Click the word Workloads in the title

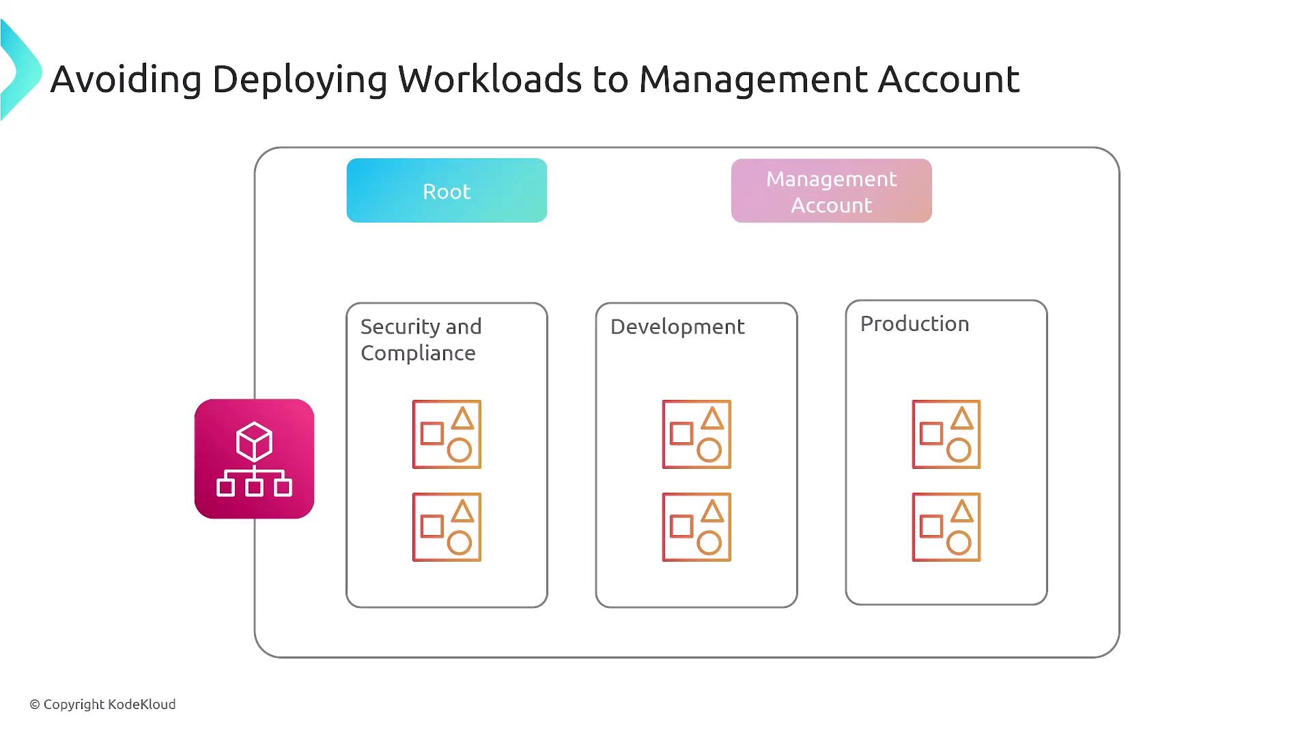[x=490, y=79]
